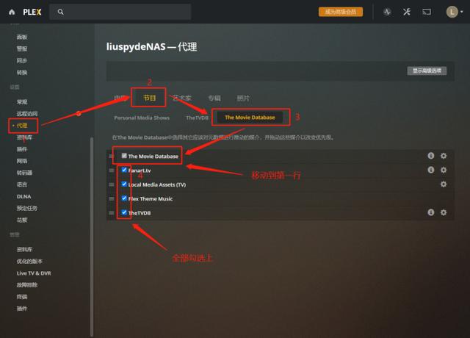Open 面板 in the sidebar
Viewport: 470px width, 338px height.
tap(22, 37)
